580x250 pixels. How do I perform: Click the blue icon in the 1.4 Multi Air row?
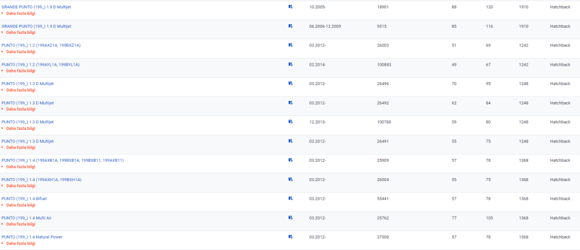click(x=291, y=217)
